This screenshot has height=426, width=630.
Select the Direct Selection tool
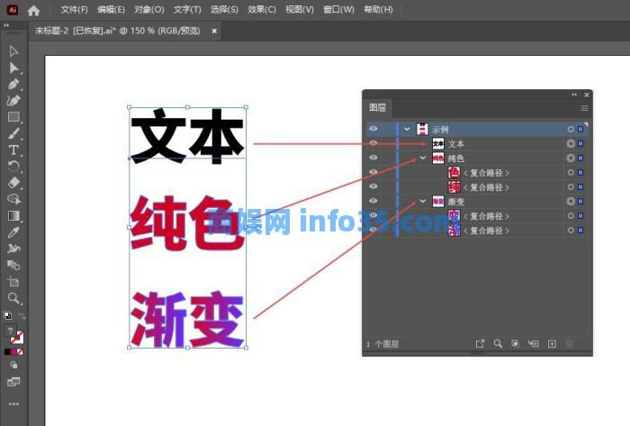coord(13,68)
